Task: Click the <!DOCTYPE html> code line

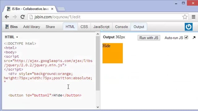Action: pyautogui.click(x=20, y=43)
